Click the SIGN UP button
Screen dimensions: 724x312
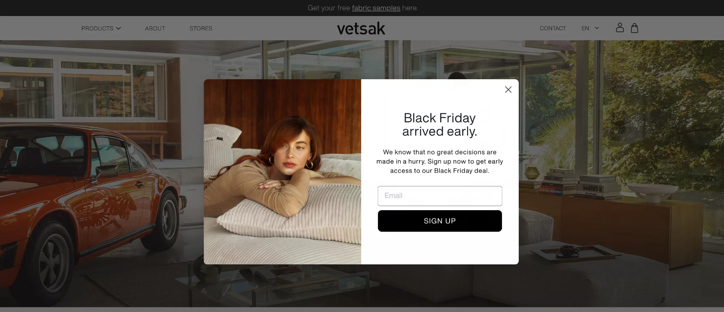[x=440, y=221]
